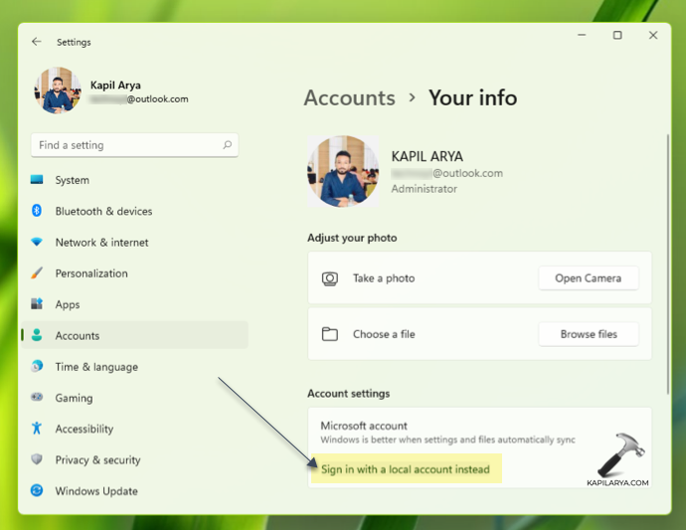Sign in with a local account instead
686x530 pixels.
(406, 469)
